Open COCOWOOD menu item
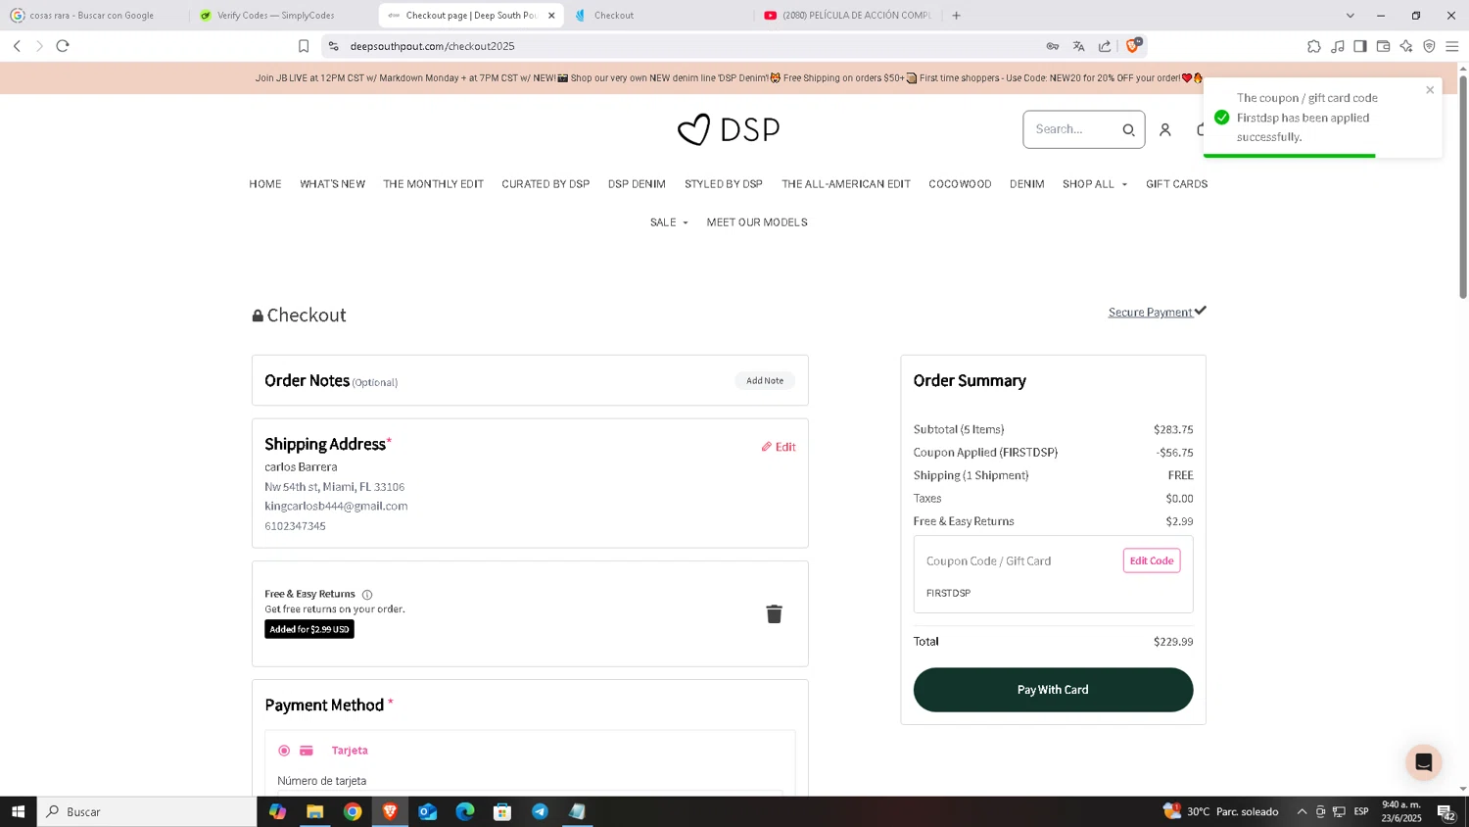1469x827 pixels. click(960, 184)
